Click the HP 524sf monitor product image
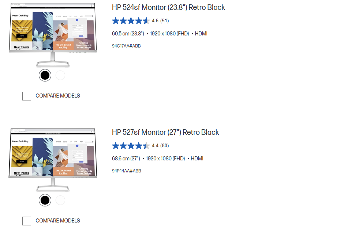352x236 pixels. pos(53,35)
